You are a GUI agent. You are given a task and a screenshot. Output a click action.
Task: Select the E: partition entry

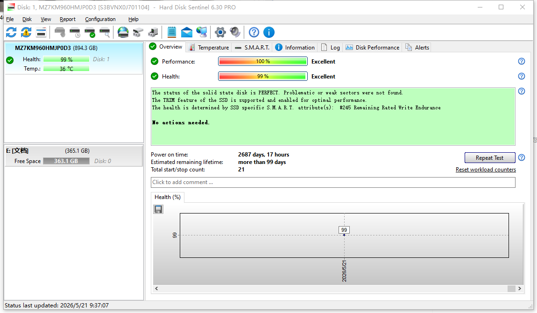pyautogui.click(x=74, y=156)
